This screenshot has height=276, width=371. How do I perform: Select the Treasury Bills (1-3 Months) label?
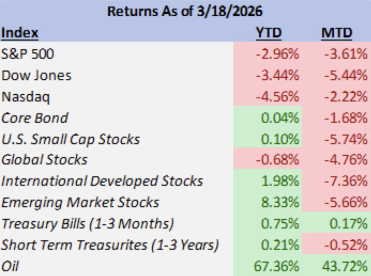pos(87,224)
